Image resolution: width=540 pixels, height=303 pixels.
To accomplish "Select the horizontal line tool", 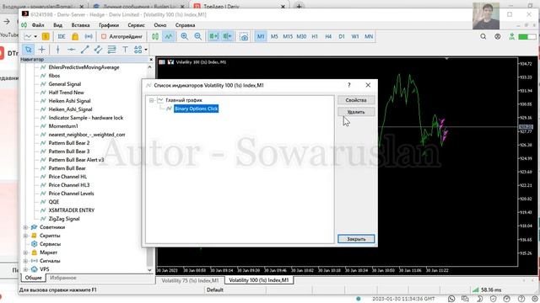I will [x=71, y=50].
